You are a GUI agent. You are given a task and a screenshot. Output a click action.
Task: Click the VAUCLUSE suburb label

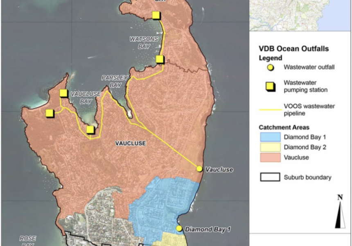[x=130, y=143]
